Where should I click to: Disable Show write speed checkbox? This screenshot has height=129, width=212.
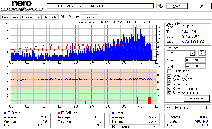click(169, 93)
